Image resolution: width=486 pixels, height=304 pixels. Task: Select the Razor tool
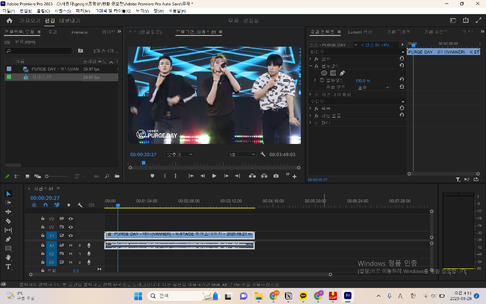8,221
